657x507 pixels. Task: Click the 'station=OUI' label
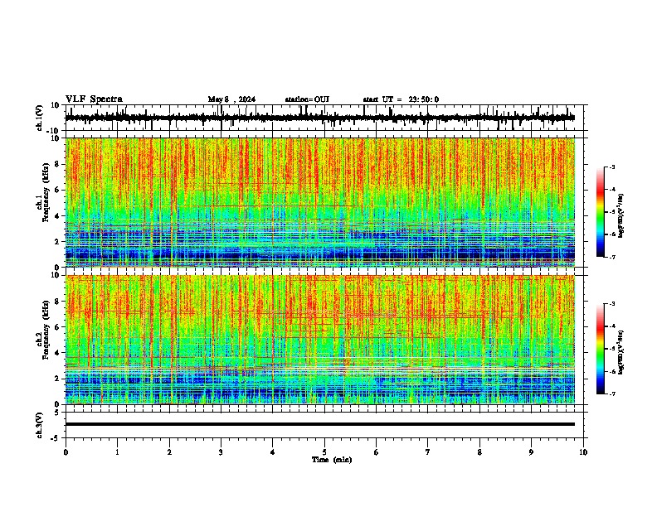[x=307, y=99]
